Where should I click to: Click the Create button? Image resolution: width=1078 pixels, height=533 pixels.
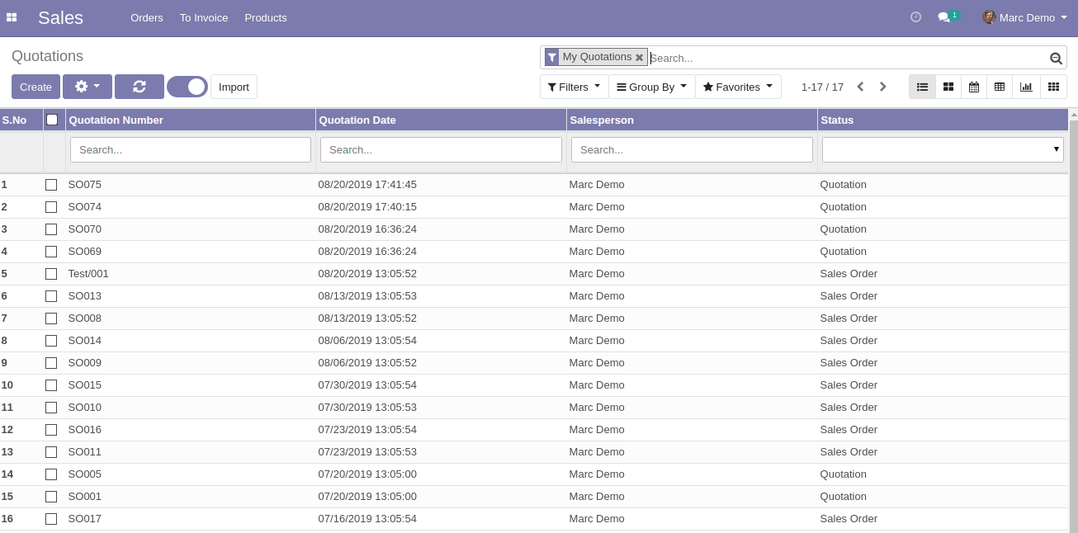point(35,87)
